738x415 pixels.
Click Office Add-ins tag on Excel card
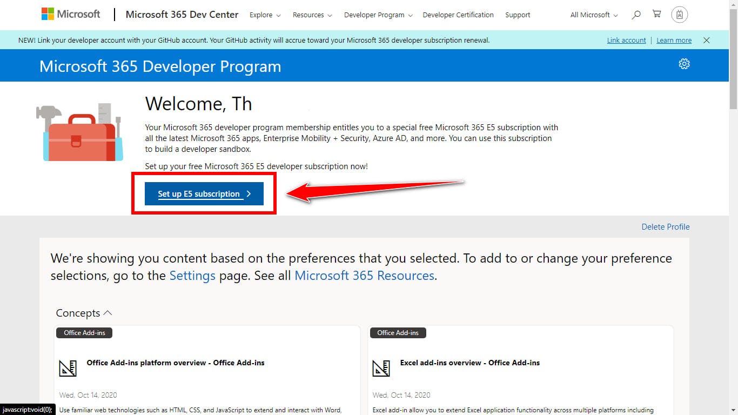pos(398,333)
